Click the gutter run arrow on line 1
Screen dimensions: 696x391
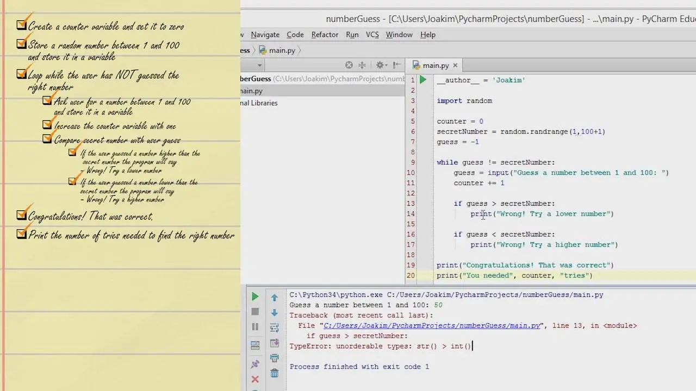click(x=422, y=80)
